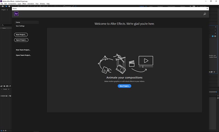
Task: Click the trash icon in Libraries panel
Action: click(x=214, y=72)
